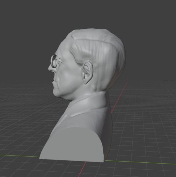Select the round eyeglasses on the bust
The image size is (176, 177).
54,61
